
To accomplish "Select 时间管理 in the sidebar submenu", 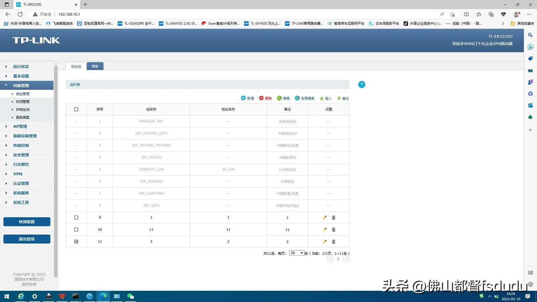I will (23, 102).
